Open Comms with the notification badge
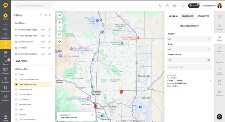The height and width of the screenshot is (122, 225). [x=5, y=62]
